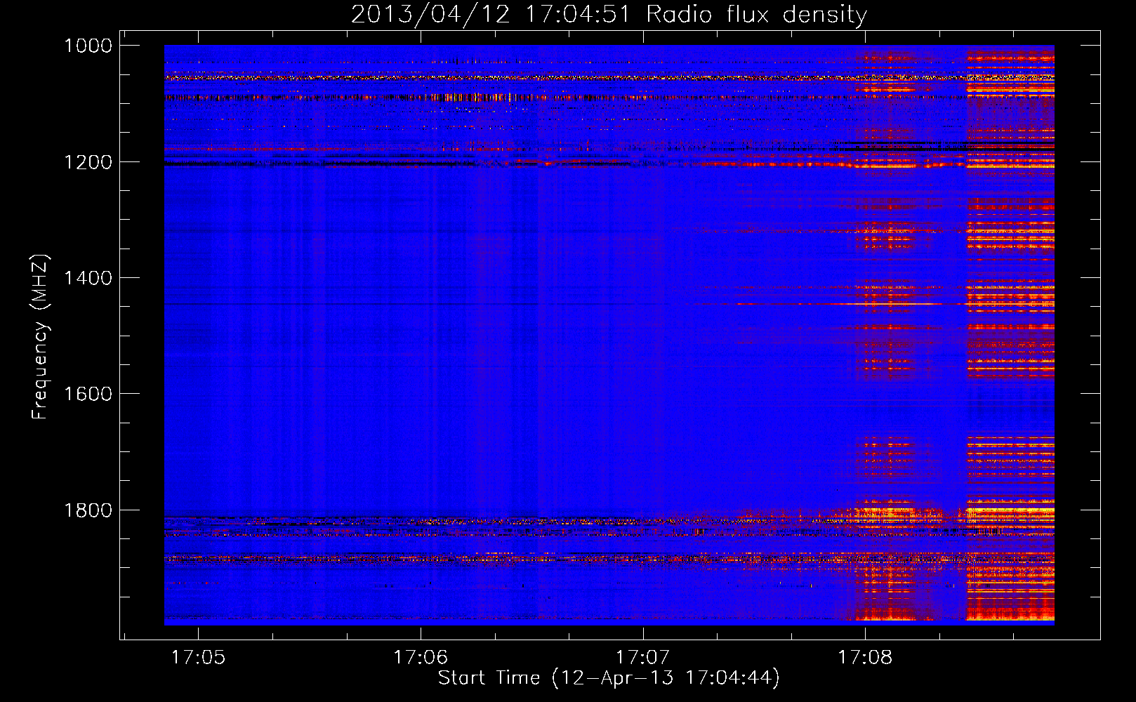The image size is (1136, 702).
Task: Click the "Frequency (MHZ)" axis label
Action: point(40,337)
